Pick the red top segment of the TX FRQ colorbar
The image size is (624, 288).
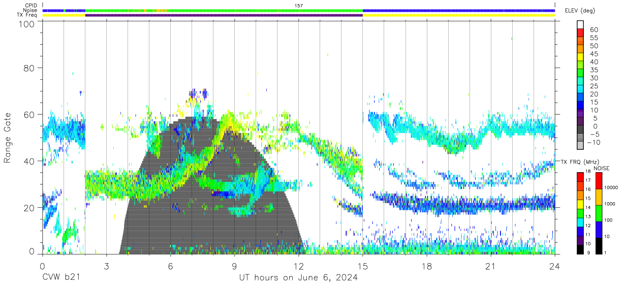(580, 177)
